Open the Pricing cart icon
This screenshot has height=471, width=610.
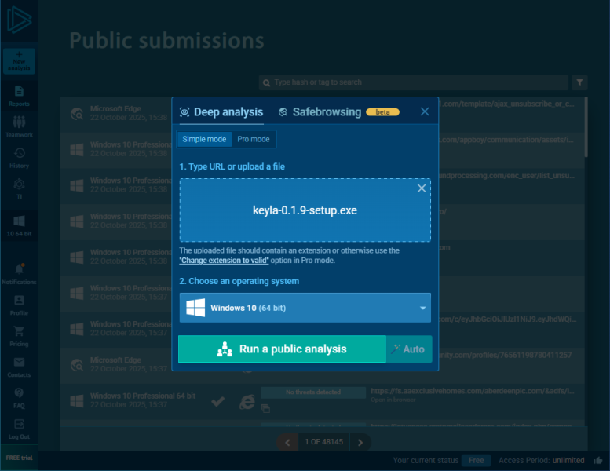(19, 334)
